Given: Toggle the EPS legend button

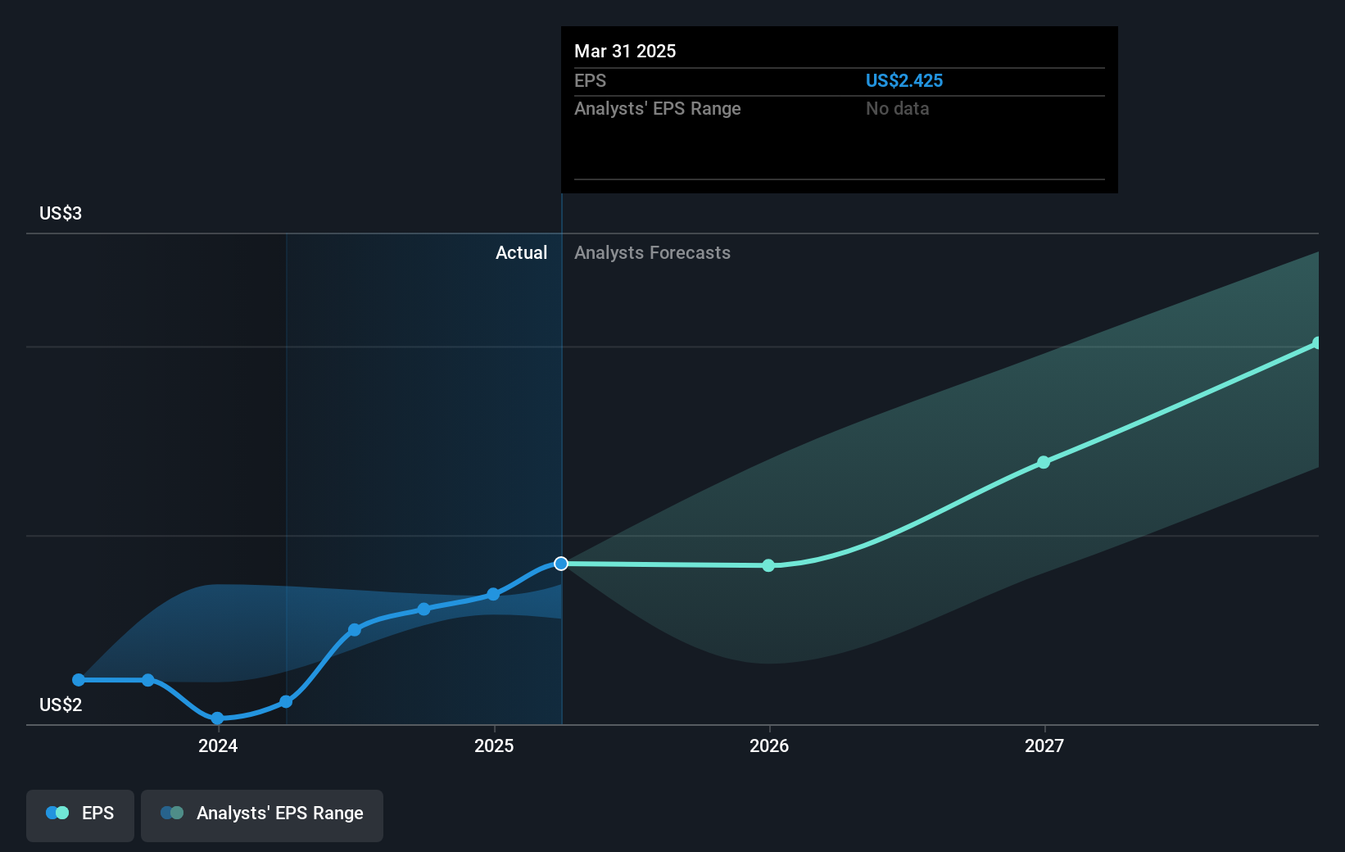Looking at the screenshot, I should click(x=80, y=815).
